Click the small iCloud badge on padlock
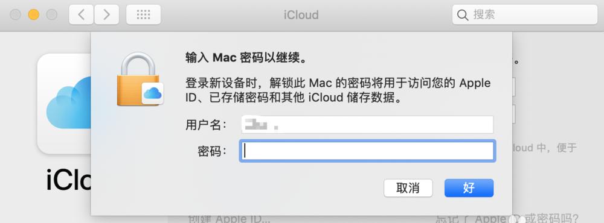 [x=153, y=93]
